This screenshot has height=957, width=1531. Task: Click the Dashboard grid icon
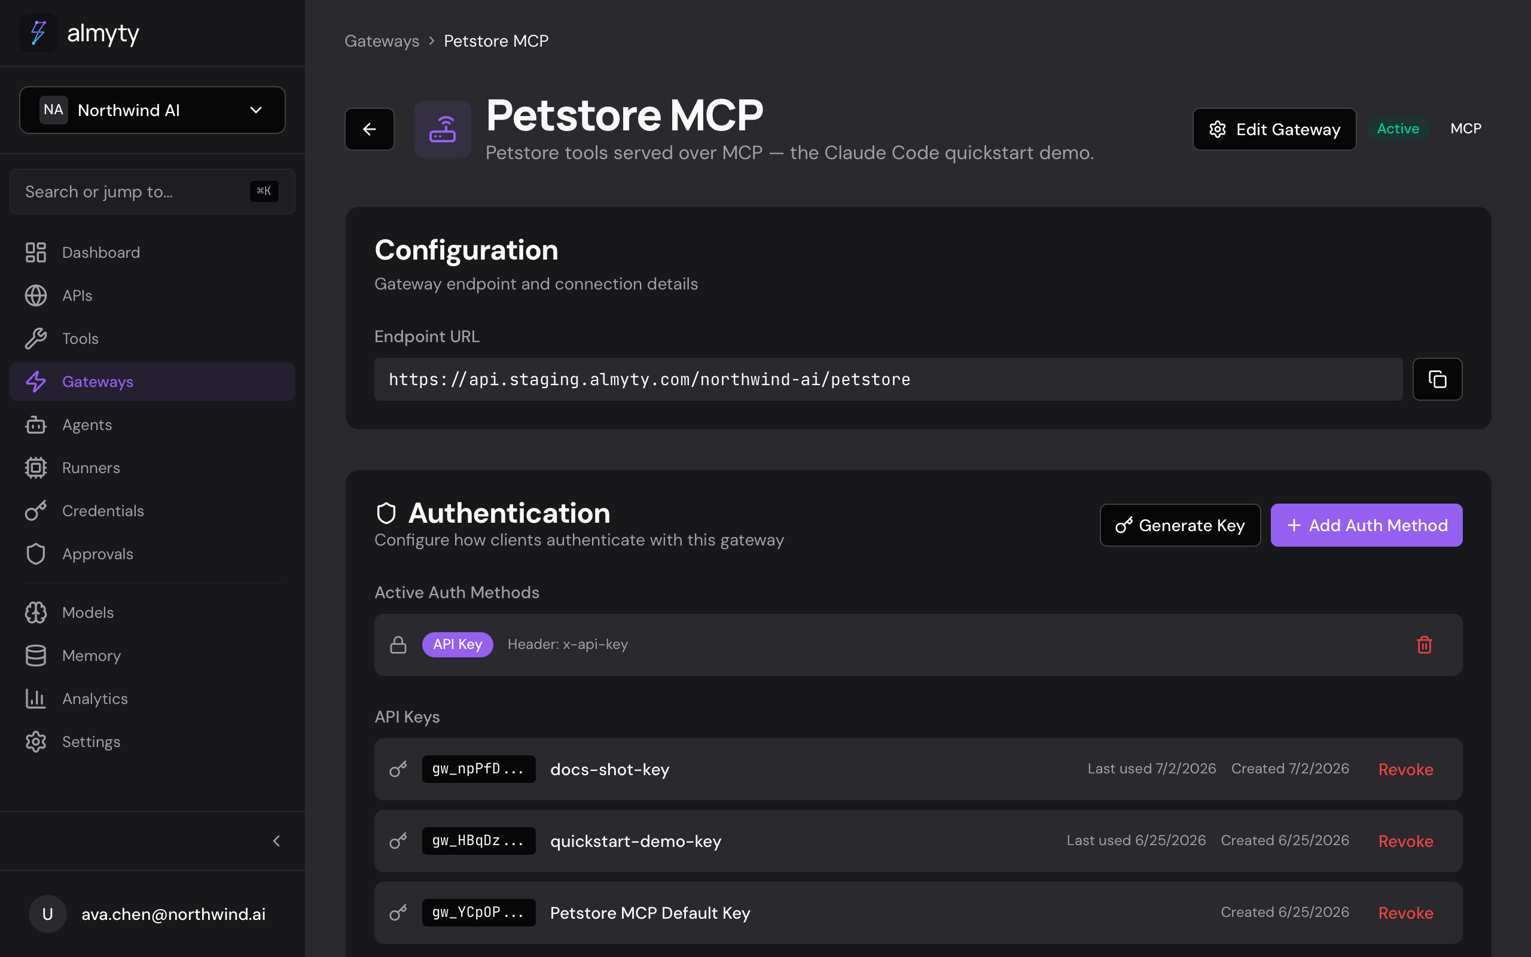(36, 252)
